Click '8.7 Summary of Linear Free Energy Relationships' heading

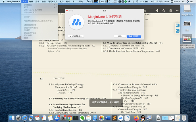[74, 99]
